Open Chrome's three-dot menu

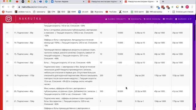pos(192,7)
